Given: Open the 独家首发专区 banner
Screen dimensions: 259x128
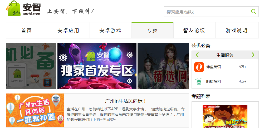Looking at the screenshot, I should tap(97, 66).
